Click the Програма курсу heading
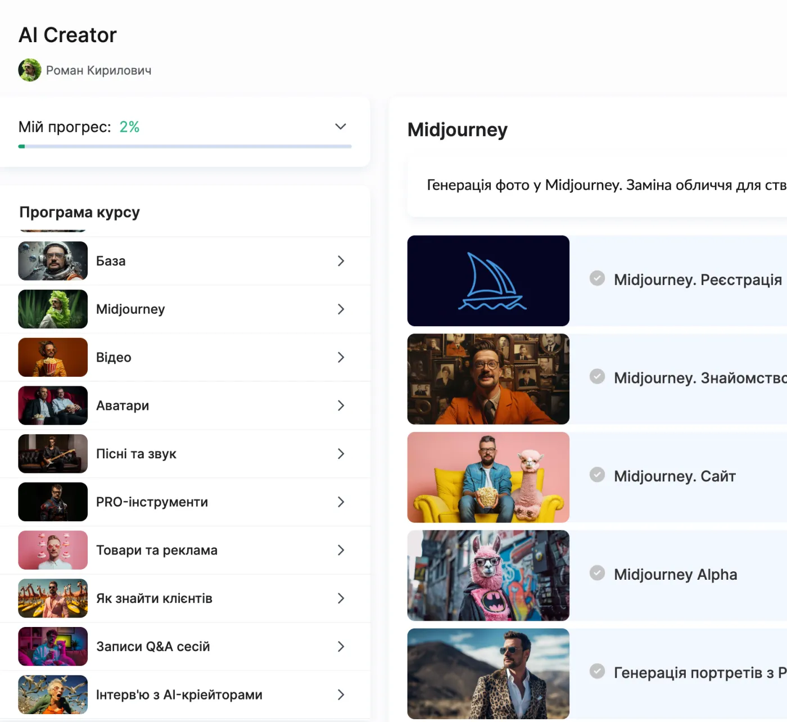This screenshot has width=787, height=722. pos(79,212)
